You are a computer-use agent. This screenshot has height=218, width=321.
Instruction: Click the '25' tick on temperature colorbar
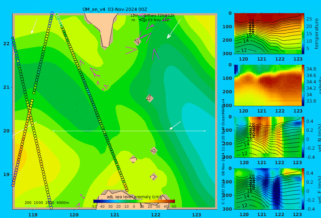click(309, 19)
